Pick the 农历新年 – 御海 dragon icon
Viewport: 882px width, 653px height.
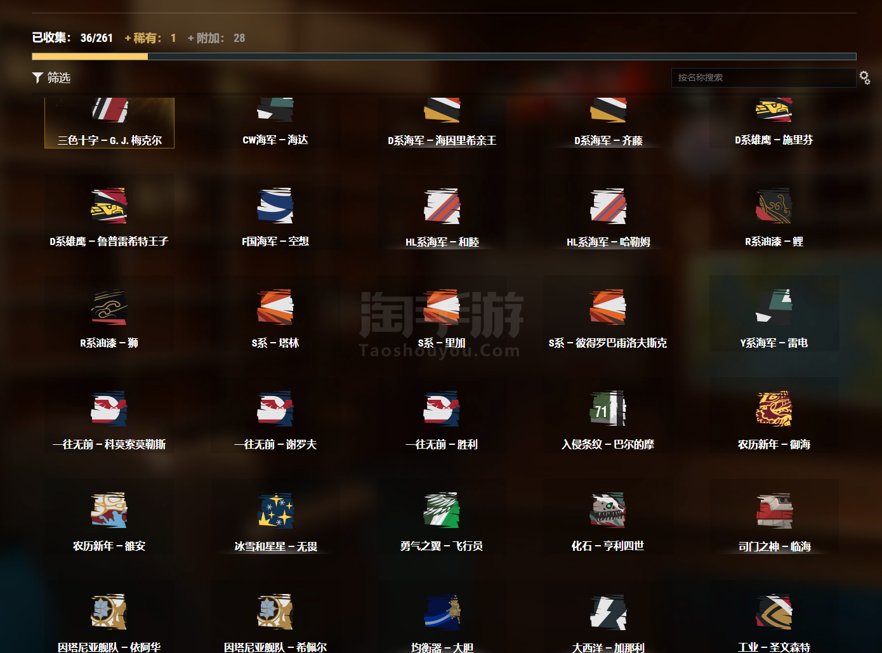coord(773,409)
